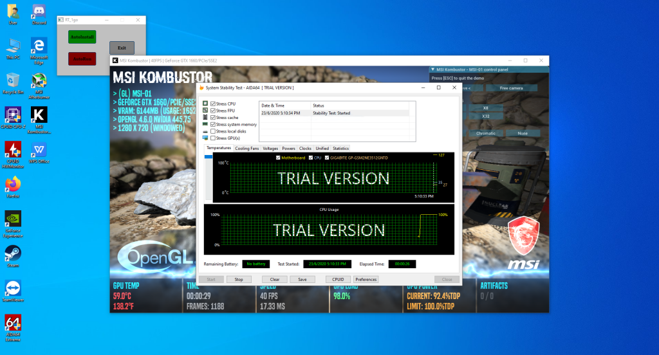Image resolution: width=659 pixels, height=355 pixels.
Task: Open the Statistics tab
Action: point(340,149)
